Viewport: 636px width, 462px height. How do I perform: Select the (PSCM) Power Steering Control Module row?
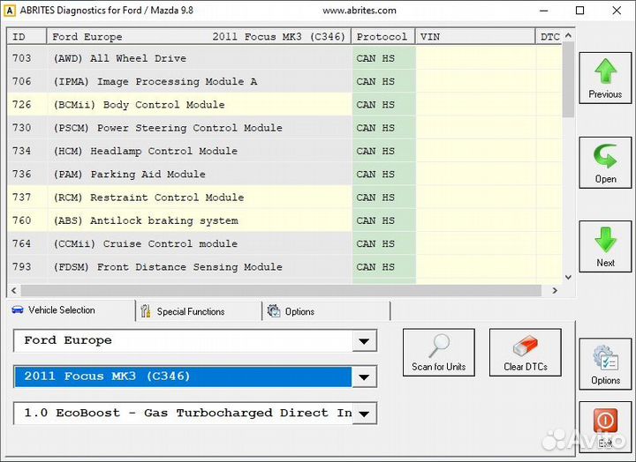click(284, 128)
